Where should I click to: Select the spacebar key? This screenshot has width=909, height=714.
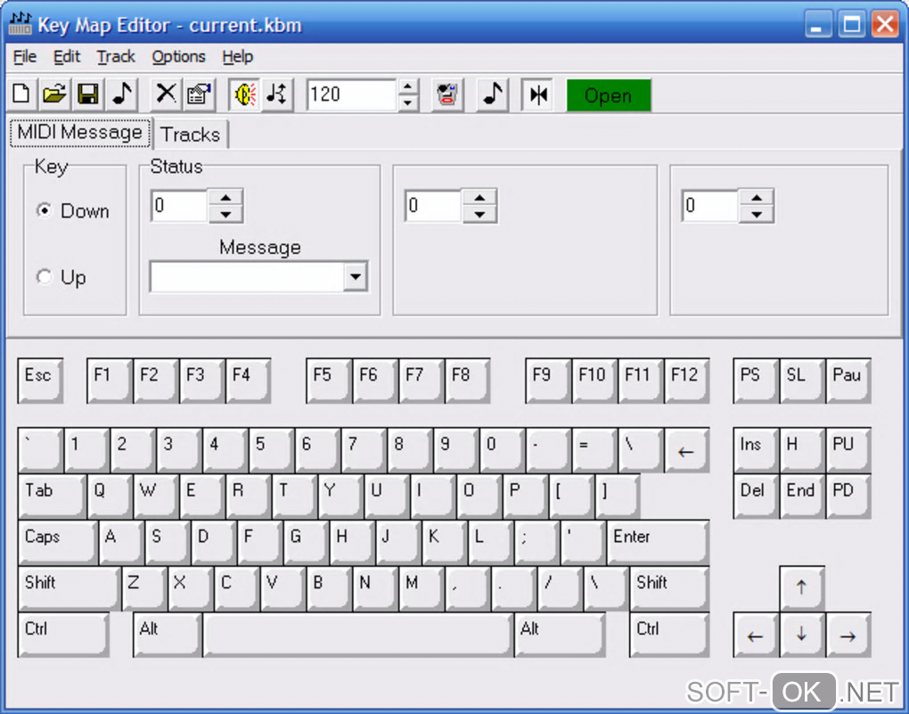(x=357, y=635)
